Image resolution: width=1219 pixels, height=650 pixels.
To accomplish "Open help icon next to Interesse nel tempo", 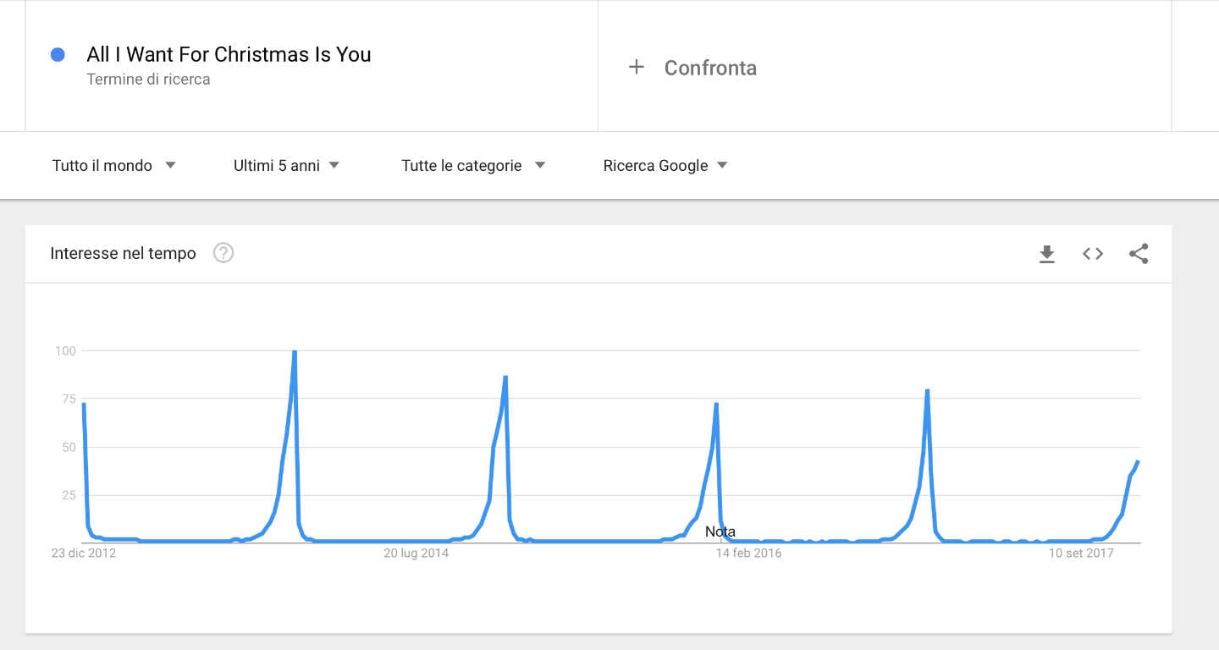I will pyautogui.click(x=223, y=253).
